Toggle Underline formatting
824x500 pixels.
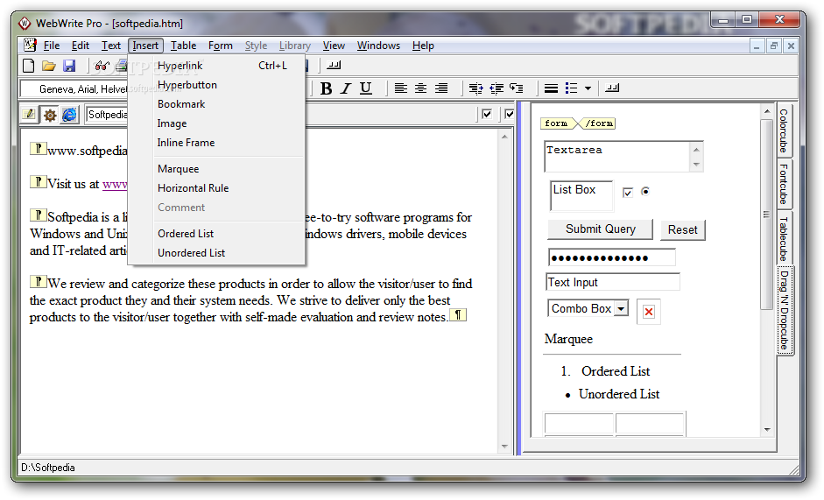(x=366, y=88)
